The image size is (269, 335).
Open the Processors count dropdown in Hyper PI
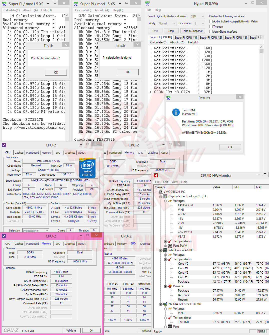pos(199,23)
